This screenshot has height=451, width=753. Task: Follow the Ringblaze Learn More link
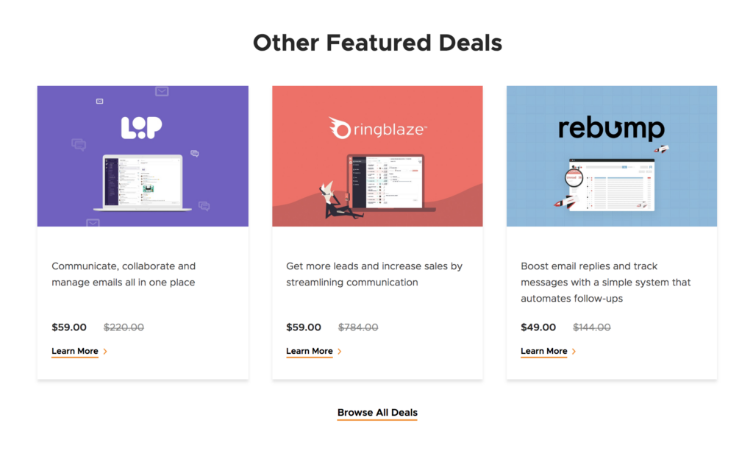click(309, 351)
